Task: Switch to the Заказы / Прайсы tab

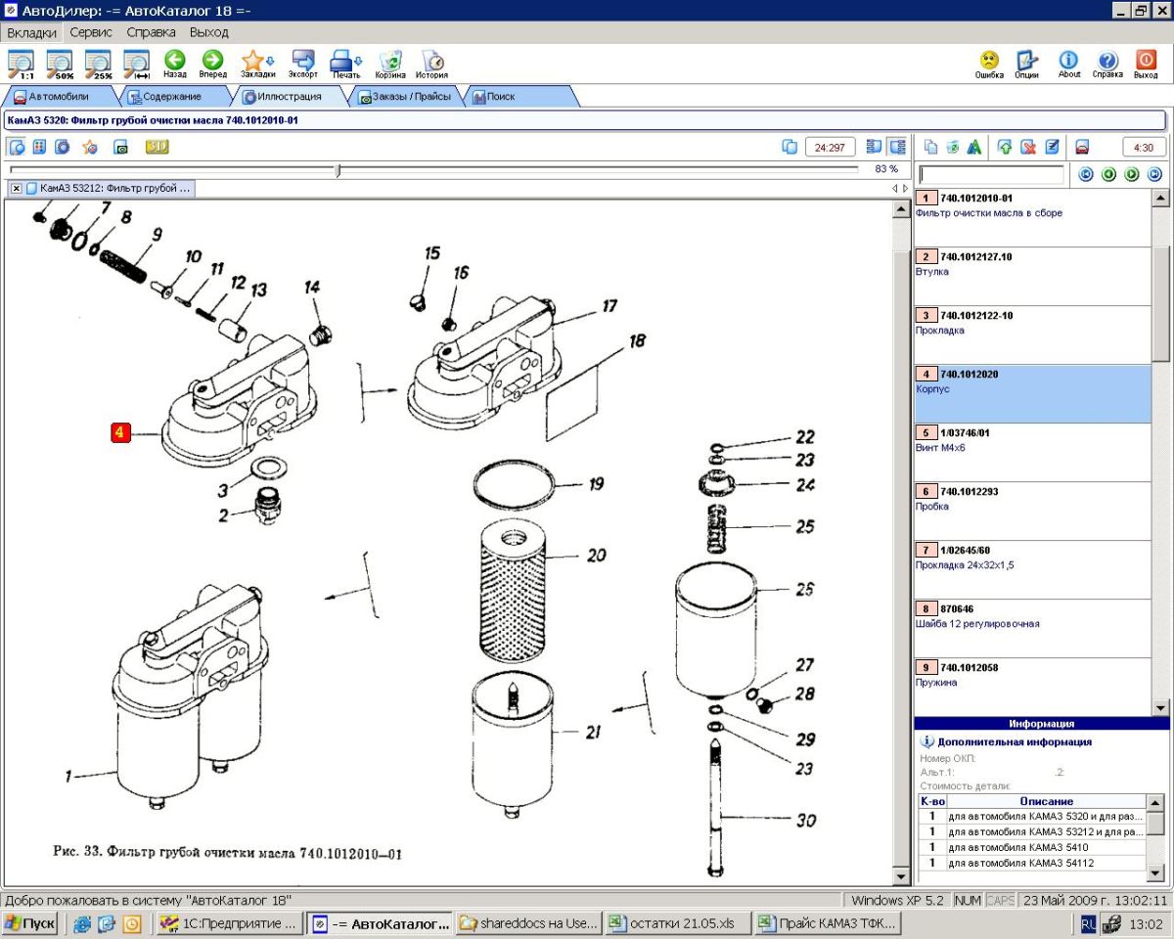Action: point(404,97)
